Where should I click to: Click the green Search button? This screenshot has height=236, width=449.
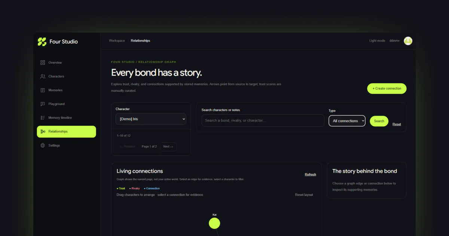click(x=379, y=121)
